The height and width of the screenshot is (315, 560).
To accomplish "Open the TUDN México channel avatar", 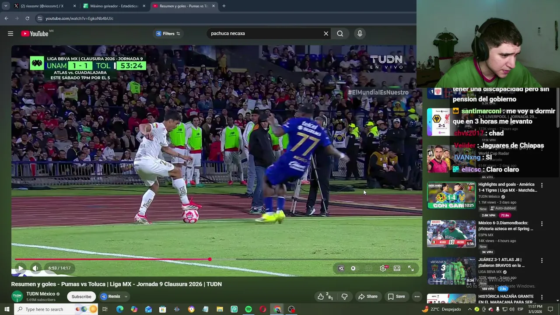I will (17, 296).
